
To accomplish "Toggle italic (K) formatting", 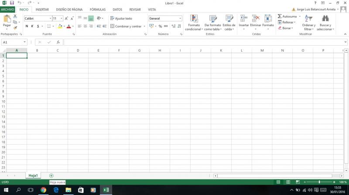I will click(x=32, y=26).
